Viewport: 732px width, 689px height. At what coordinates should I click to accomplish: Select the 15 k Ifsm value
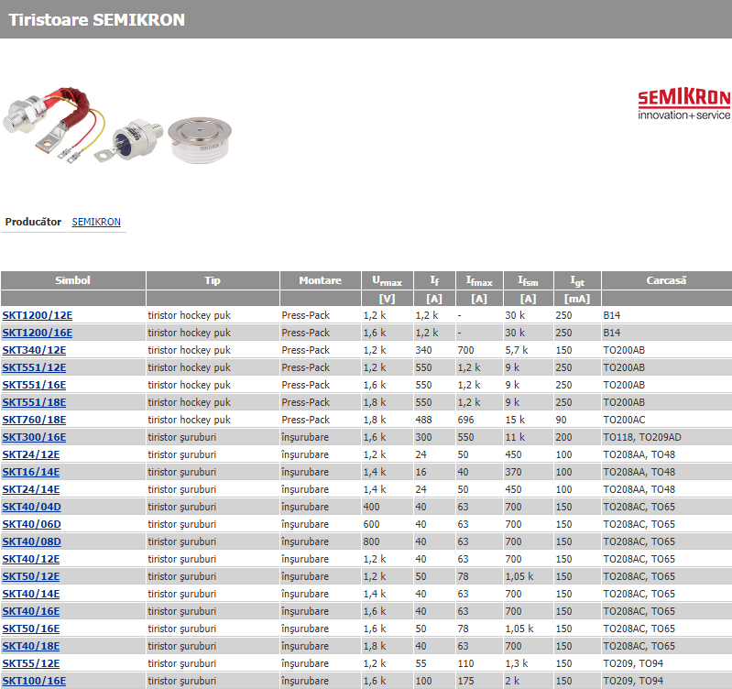tap(515, 420)
